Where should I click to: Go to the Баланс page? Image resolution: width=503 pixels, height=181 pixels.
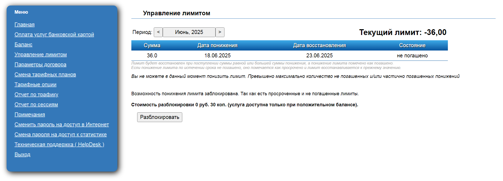23,44
